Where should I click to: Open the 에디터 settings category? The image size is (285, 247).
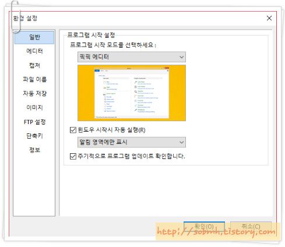pos(34,51)
